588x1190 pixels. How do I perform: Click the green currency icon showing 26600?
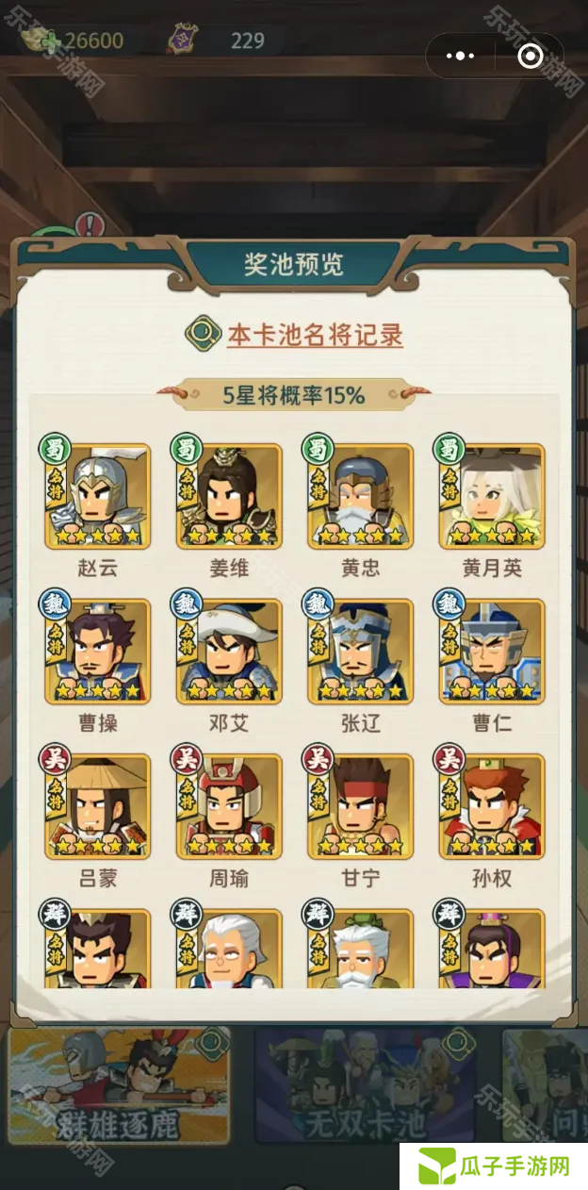click(x=38, y=40)
